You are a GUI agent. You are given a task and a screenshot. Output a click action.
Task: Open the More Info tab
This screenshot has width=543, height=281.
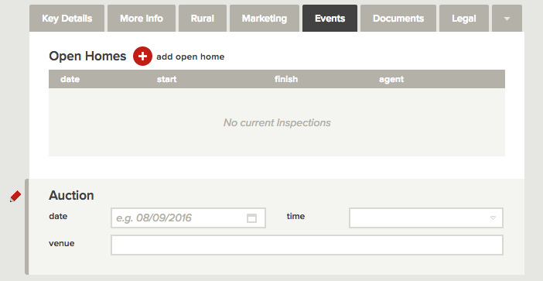(x=142, y=19)
